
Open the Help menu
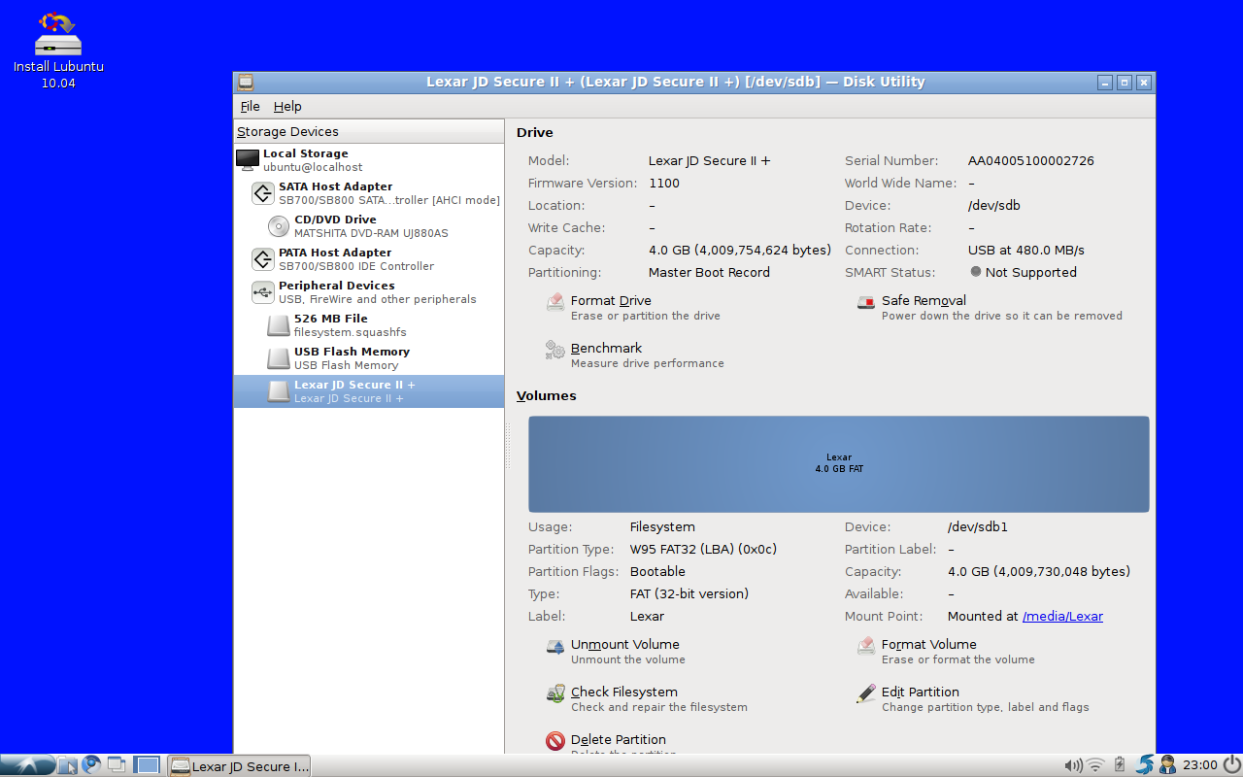pyautogui.click(x=287, y=107)
